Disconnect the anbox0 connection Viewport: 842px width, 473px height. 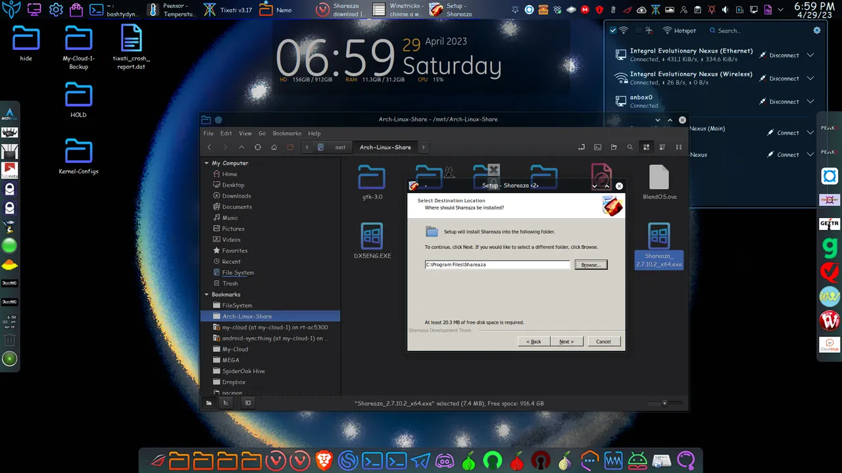point(779,102)
